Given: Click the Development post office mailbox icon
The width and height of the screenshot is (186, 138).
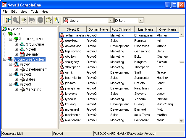Looking at the screenshot, I should (22, 69).
